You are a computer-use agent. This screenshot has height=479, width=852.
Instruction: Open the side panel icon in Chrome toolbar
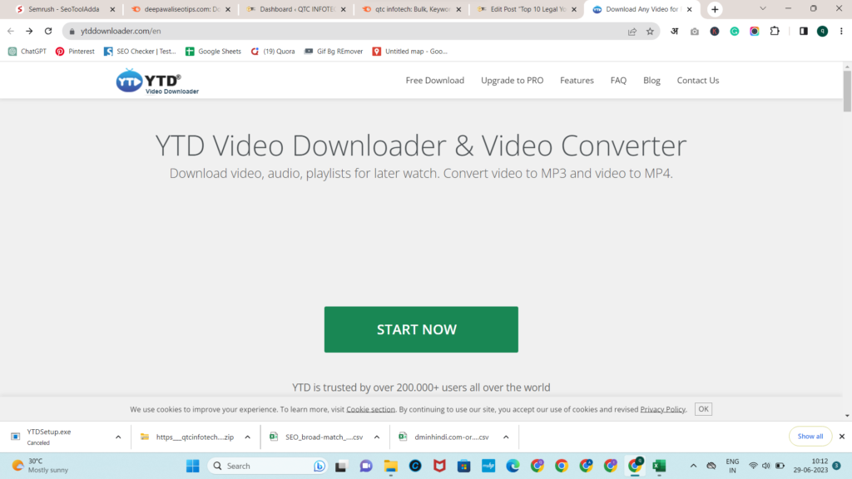tap(804, 31)
